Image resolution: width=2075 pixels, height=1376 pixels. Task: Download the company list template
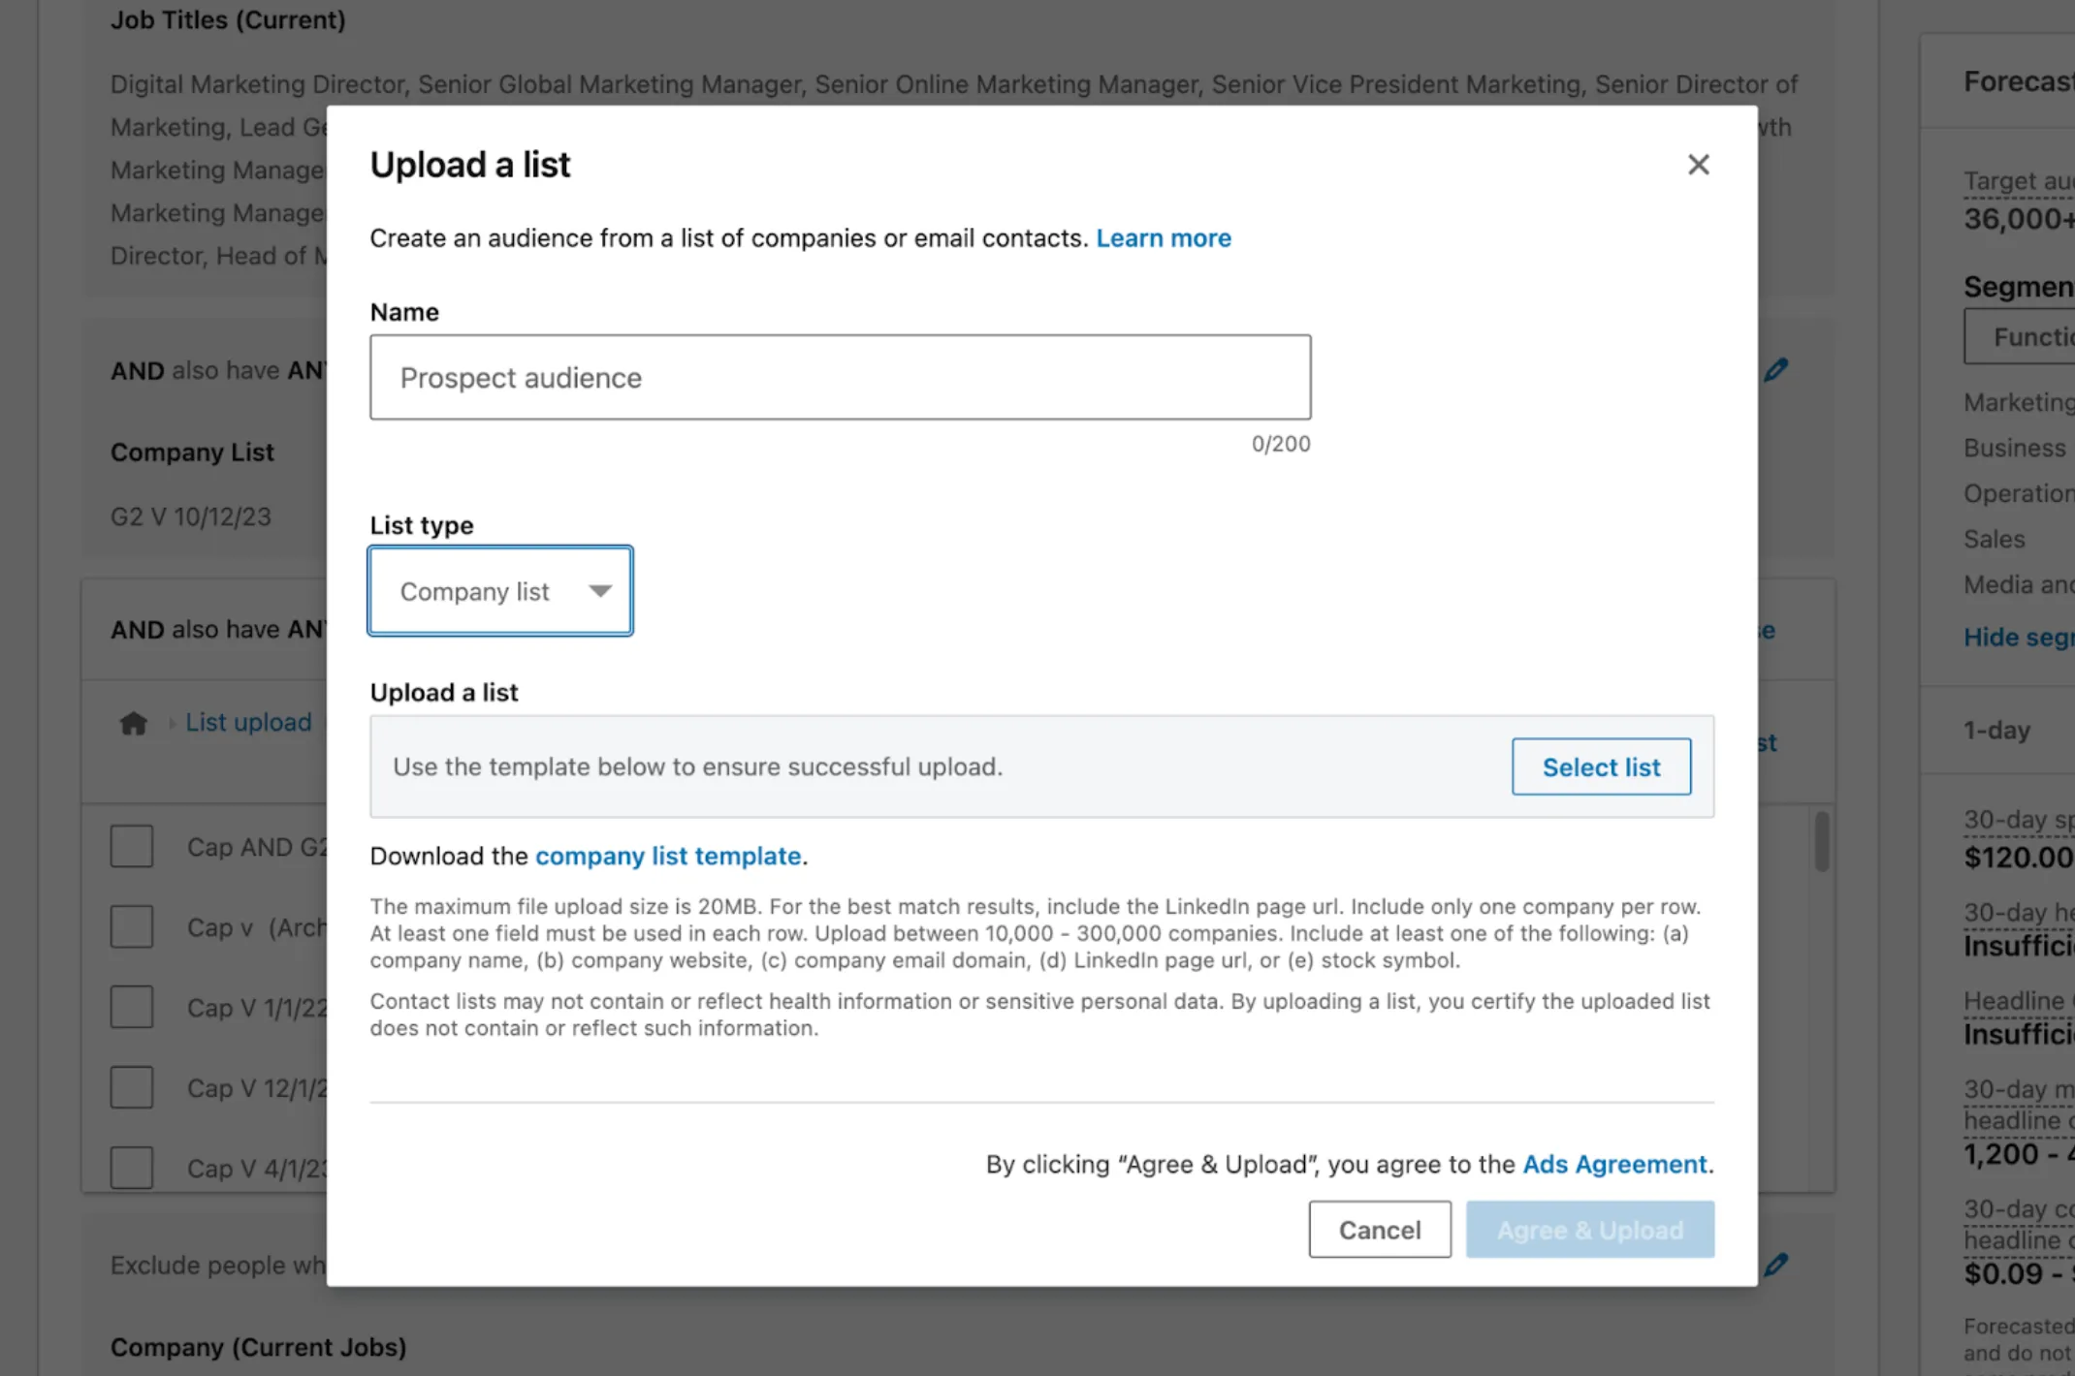tap(668, 857)
